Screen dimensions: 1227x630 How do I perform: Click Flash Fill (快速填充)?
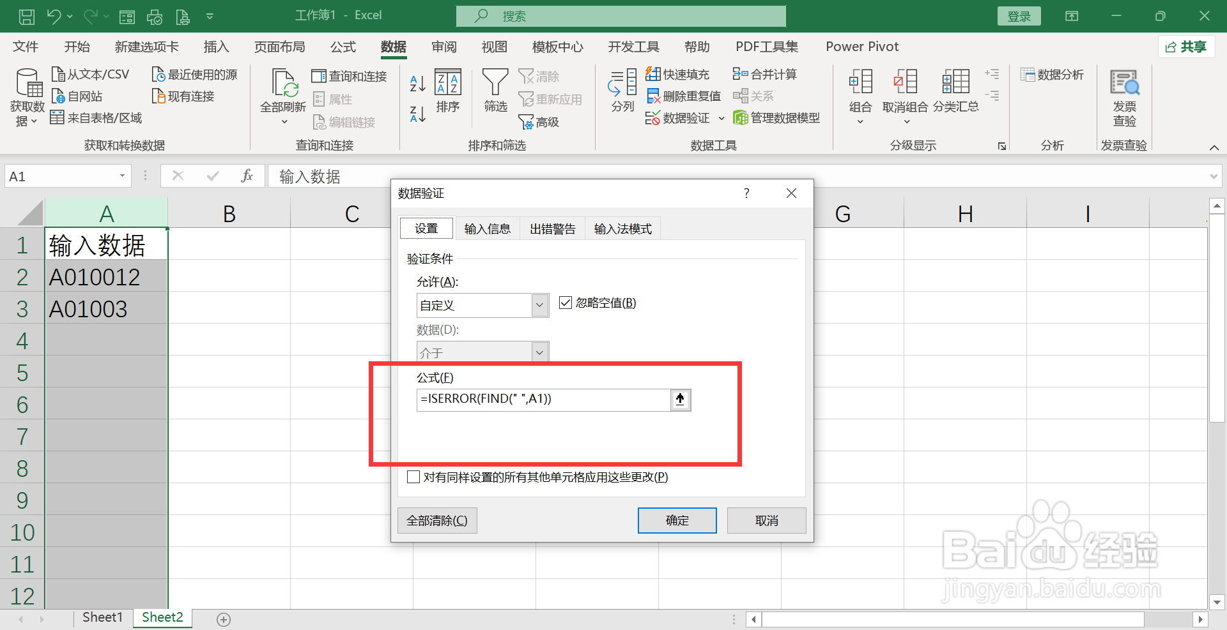(677, 75)
